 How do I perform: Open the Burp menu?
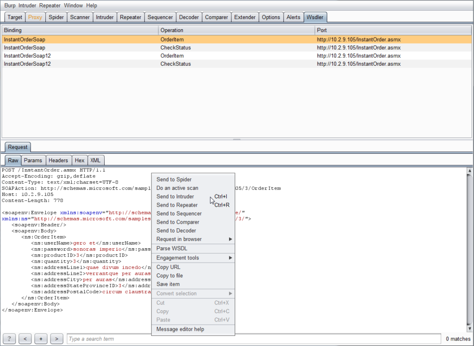coord(9,5)
